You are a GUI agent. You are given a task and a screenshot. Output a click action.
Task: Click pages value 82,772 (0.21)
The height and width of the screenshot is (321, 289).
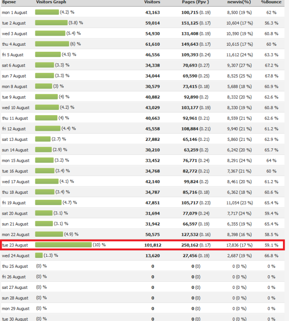pos(196,171)
